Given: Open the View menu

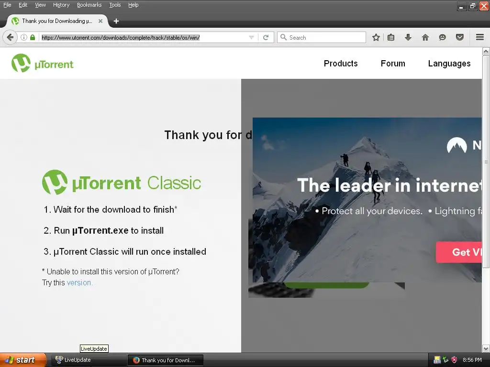Looking at the screenshot, I should tap(40, 5).
